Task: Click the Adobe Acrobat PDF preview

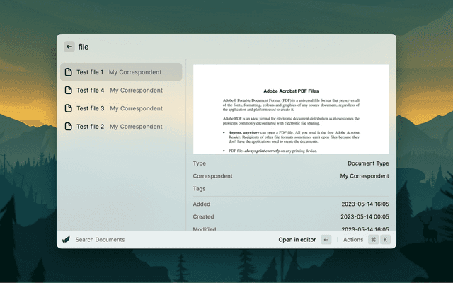Action: (291, 109)
